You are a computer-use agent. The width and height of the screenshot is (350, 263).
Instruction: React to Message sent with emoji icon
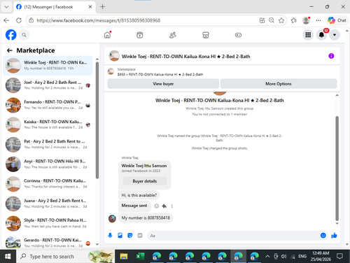click(157, 206)
